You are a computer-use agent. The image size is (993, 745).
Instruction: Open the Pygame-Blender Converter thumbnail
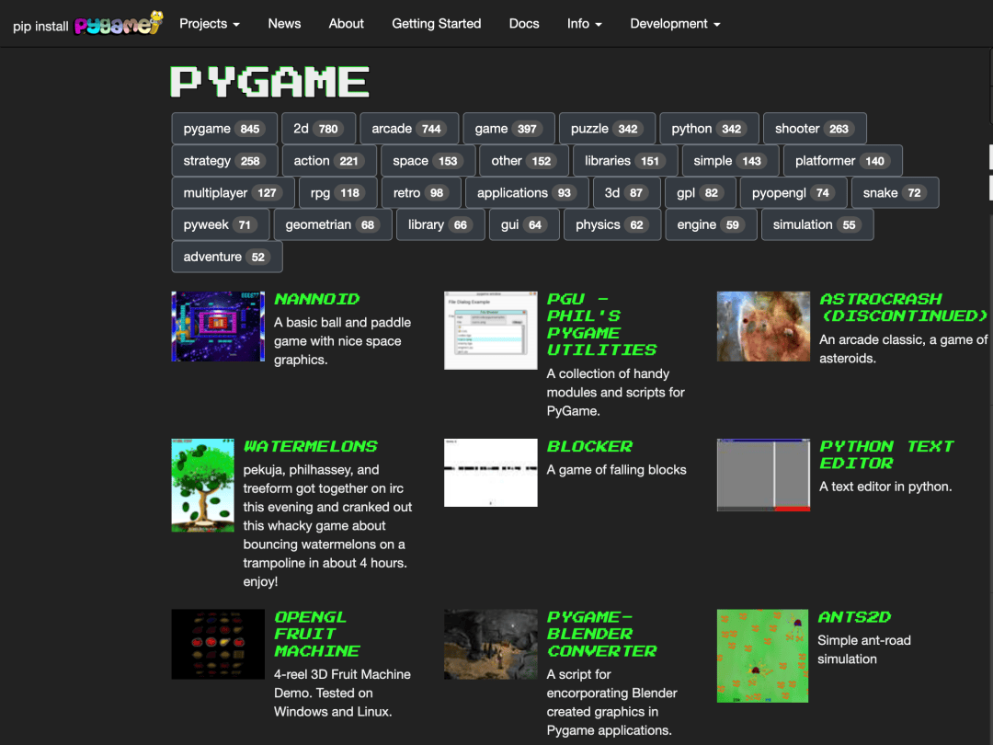click(x=491, y=644)
